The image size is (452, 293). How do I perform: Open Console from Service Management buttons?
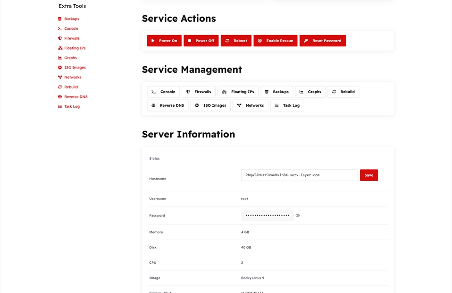point(163,92)
